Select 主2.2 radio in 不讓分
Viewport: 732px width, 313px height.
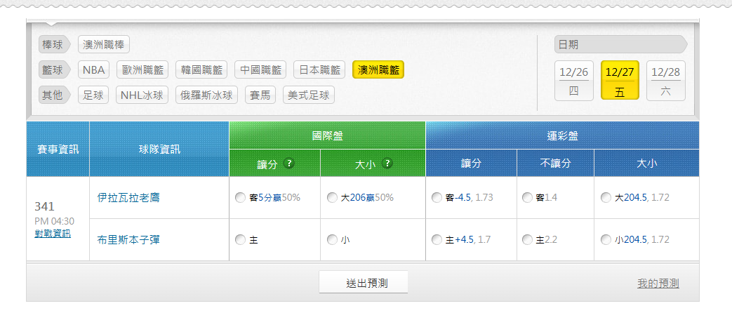click(527, 240)
